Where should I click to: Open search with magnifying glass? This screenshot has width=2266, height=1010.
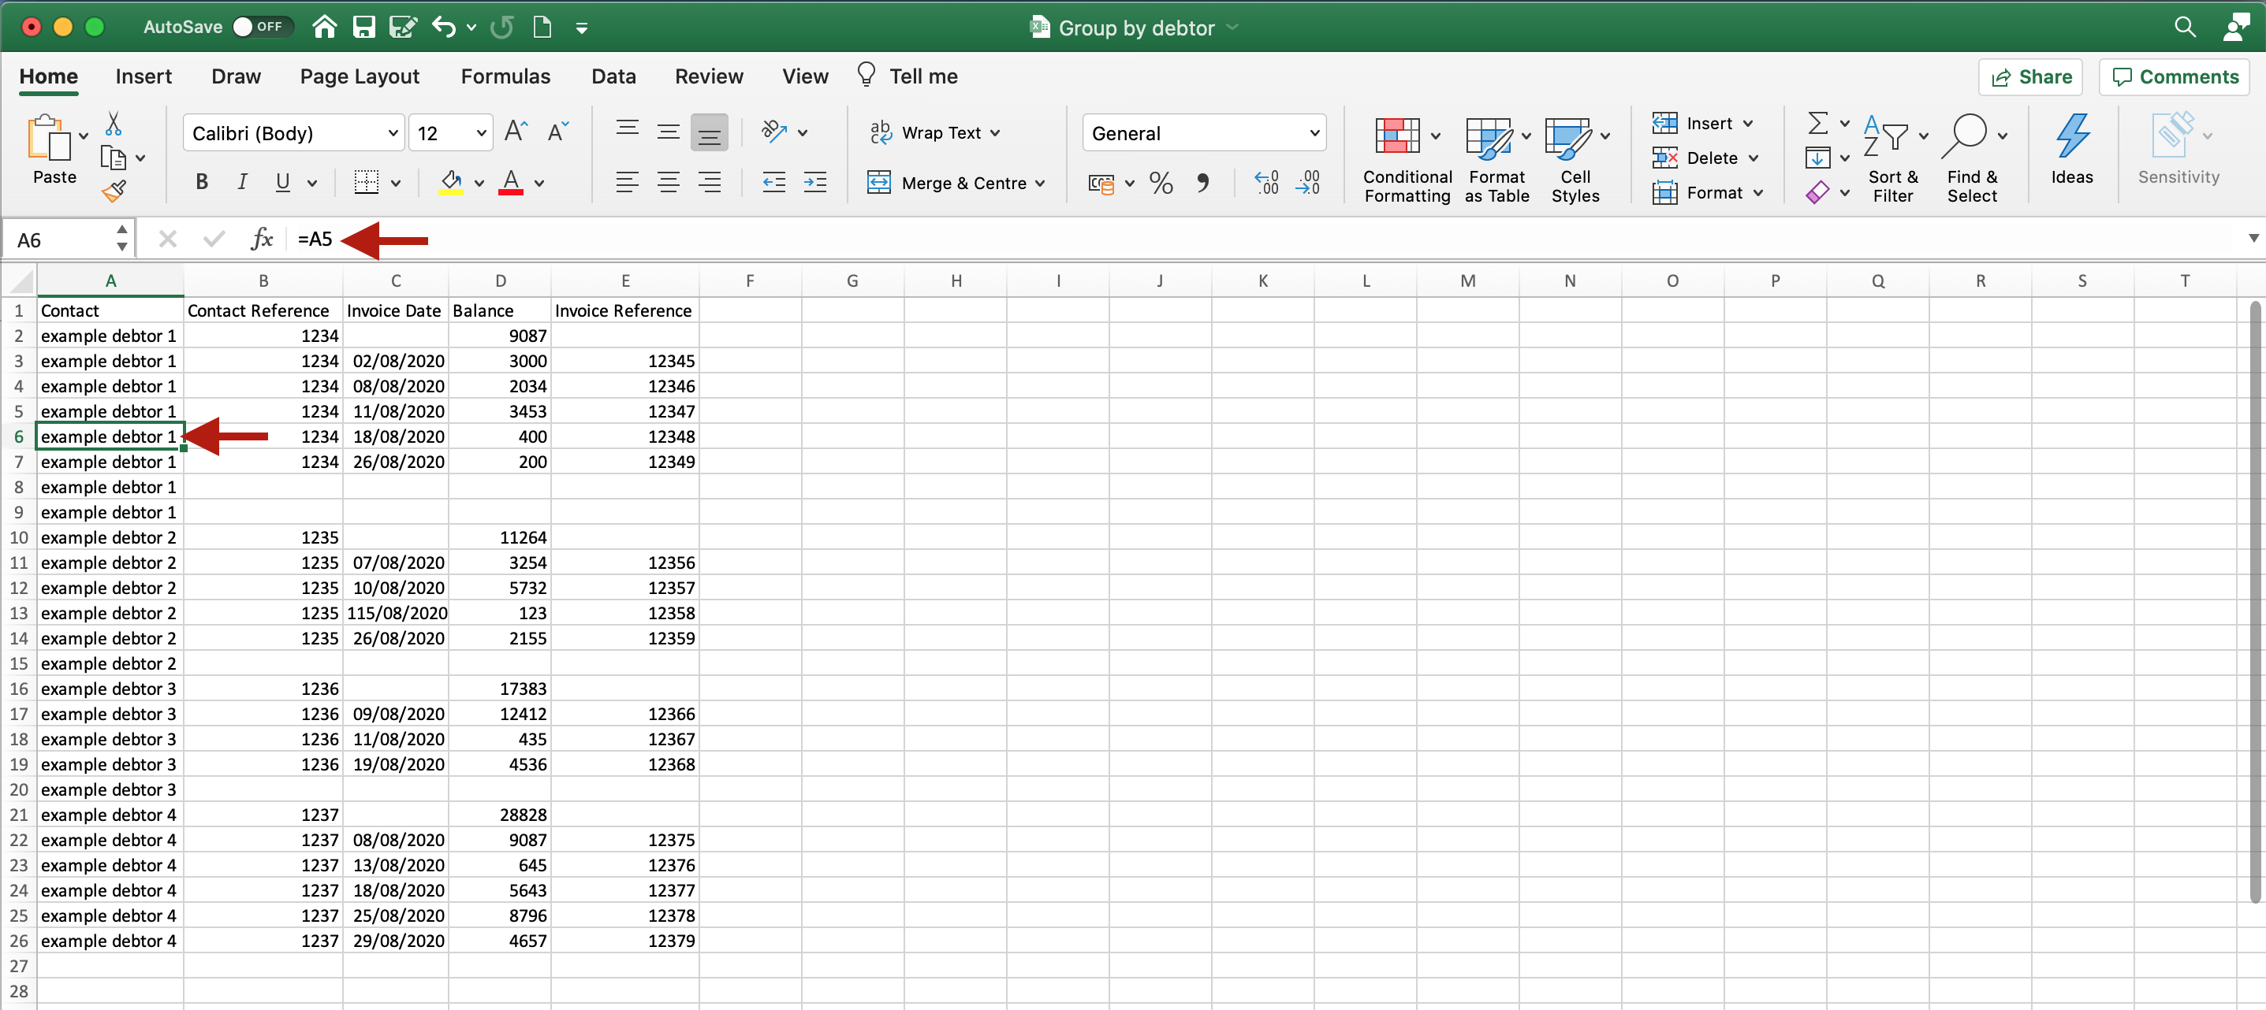click(x=2185, y=28)
